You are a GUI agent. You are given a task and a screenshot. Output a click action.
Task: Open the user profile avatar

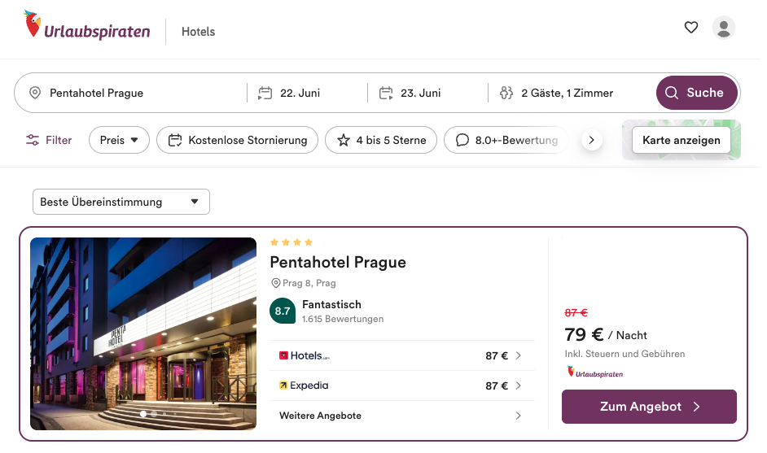tap(724, 28)
